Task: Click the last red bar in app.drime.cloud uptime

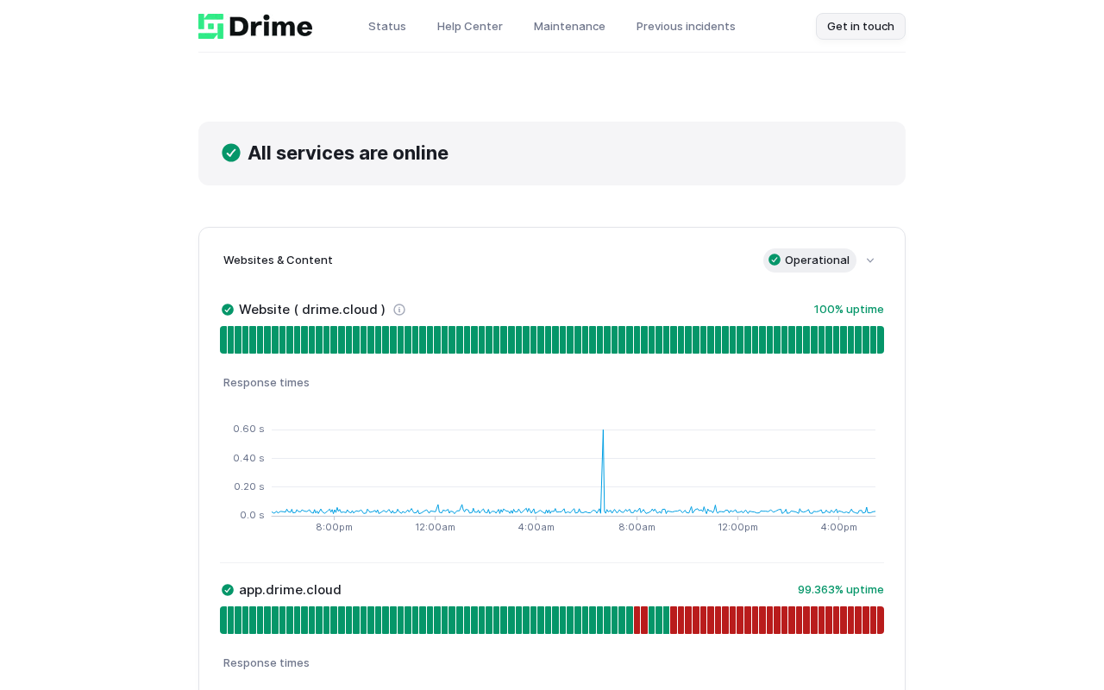Action: pos(881,620)
